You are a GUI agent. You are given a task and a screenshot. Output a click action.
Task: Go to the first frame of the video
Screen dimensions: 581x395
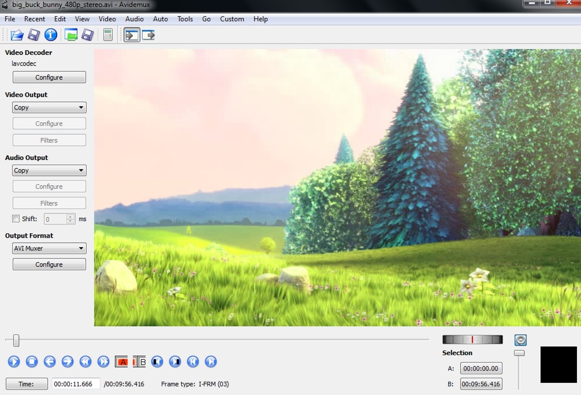coord(193,361)
